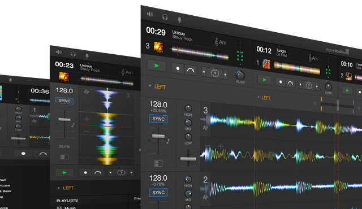The width and height of the screenshot is (362, 209).
Task: Toggle SYNC in the middle 00:23 window
Action: pos(64,101)
